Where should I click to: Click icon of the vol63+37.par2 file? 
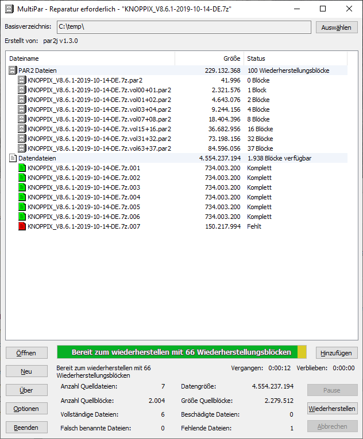[22, 148]
